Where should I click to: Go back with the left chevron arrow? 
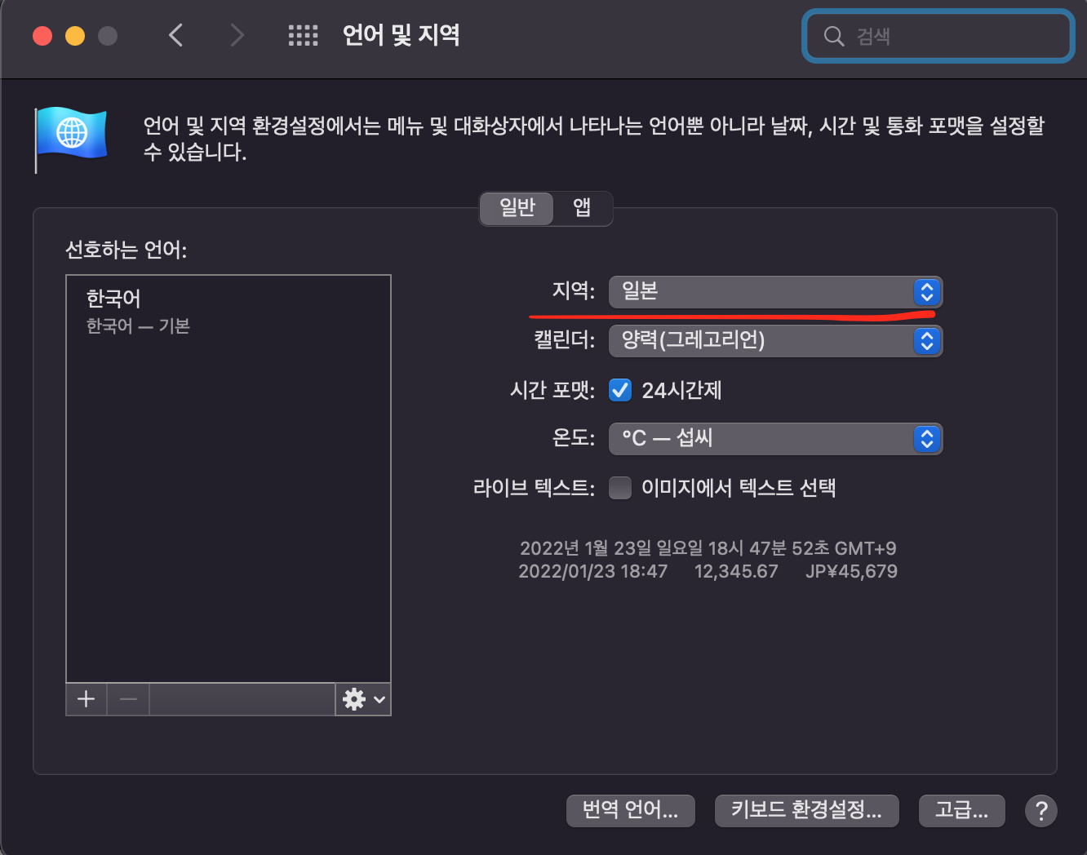click(175, 35)
